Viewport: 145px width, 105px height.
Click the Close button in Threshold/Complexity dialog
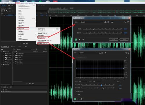click(x=124, y=39)
